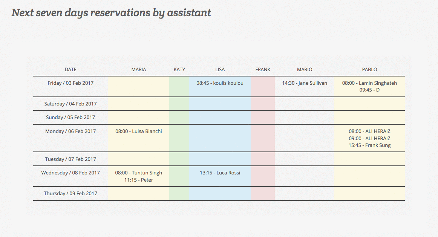Click the MARIO column header
This screenshot has height=237, width=438.
[x=305, y=69]
